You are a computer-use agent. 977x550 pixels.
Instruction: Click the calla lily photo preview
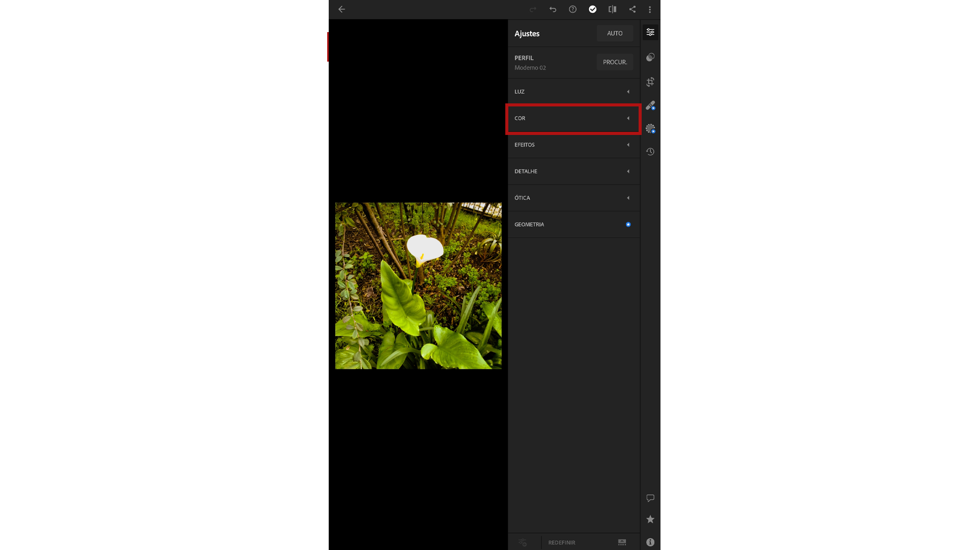coord(418,286)
